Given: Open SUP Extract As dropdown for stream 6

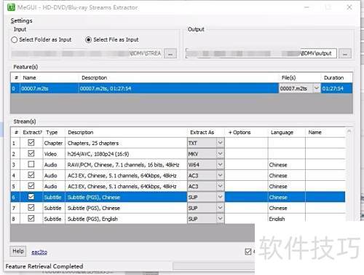Looking at the screenshot, I should pyautogui.click(x=220, y=197).
